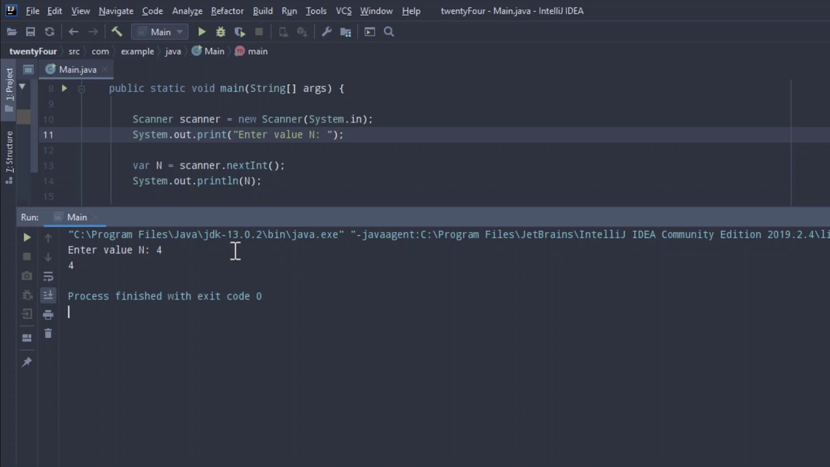Open SDK Manager icon
This screenshot has width=830, height=467.
302,32
